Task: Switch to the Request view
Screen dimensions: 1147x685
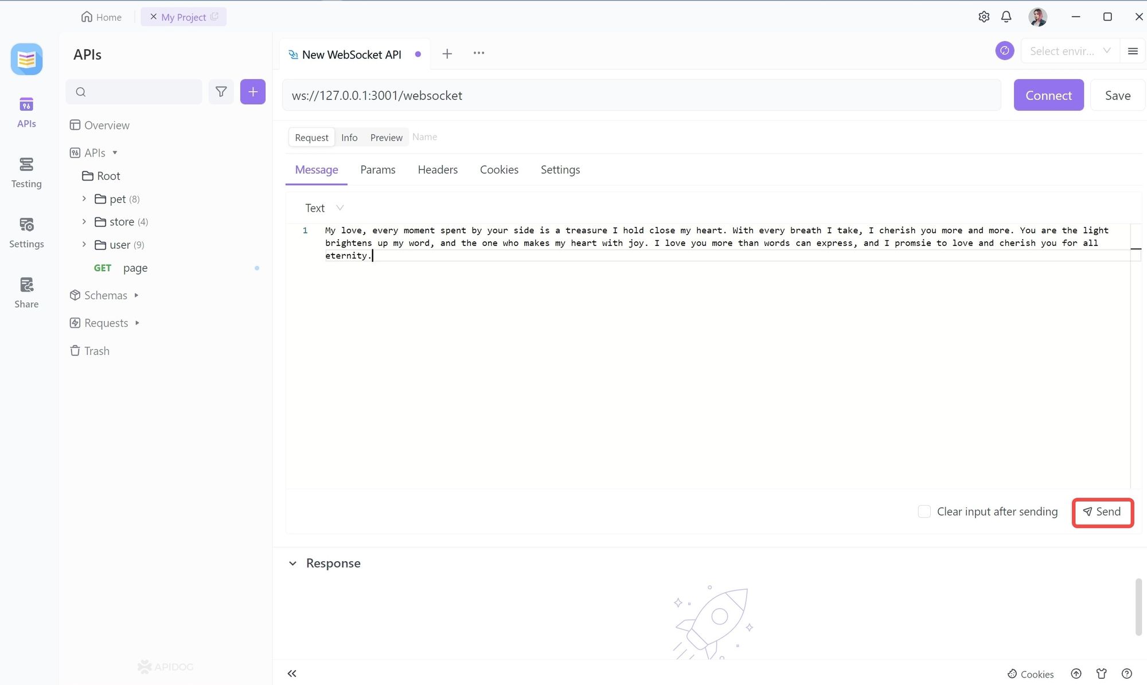Action: coord(311,137)
